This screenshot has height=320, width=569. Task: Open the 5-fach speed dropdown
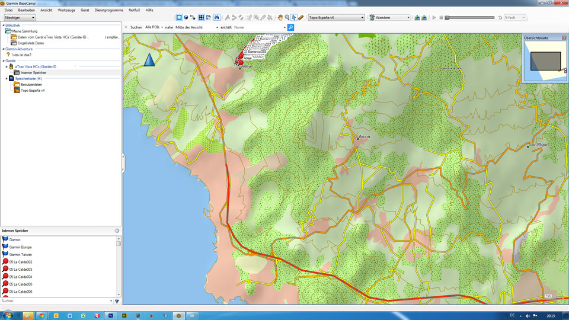(514, 17)
